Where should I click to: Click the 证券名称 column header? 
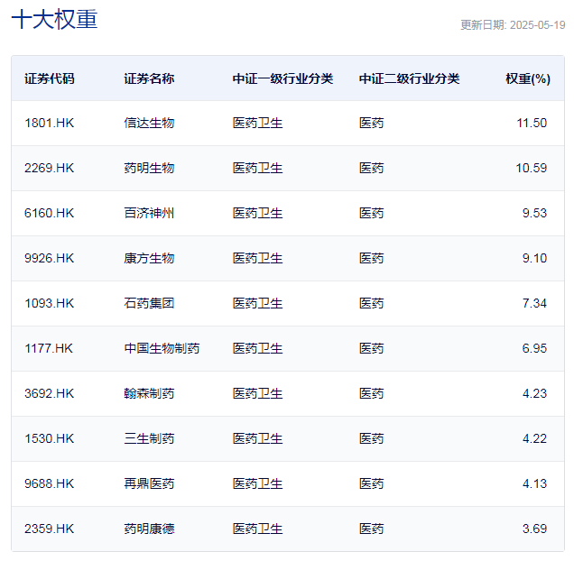pos(149,78)
